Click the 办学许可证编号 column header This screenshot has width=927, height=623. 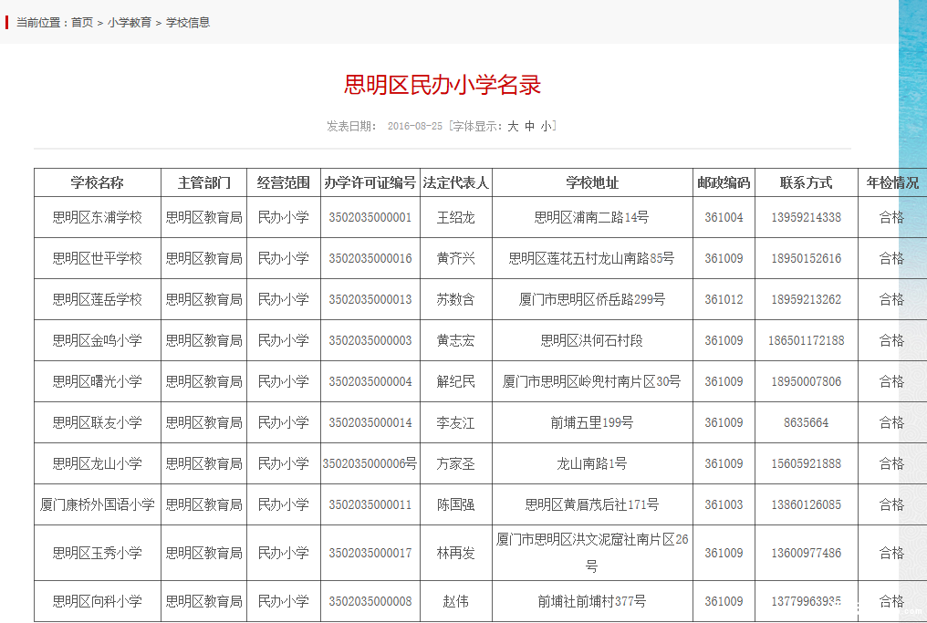point(370,182)
